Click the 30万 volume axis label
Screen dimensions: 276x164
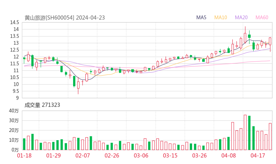[14, 120]
